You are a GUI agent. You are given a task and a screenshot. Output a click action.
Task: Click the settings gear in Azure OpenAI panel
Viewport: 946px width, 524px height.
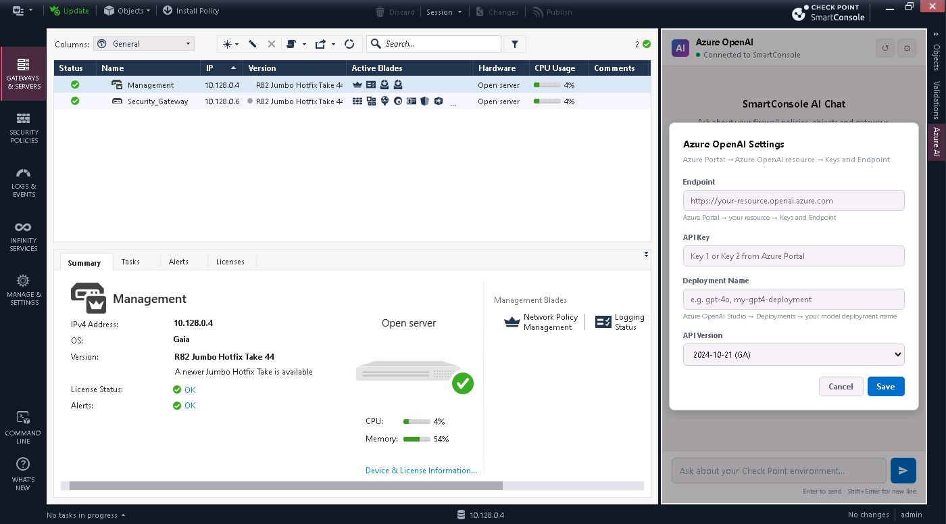pos(907,48)
